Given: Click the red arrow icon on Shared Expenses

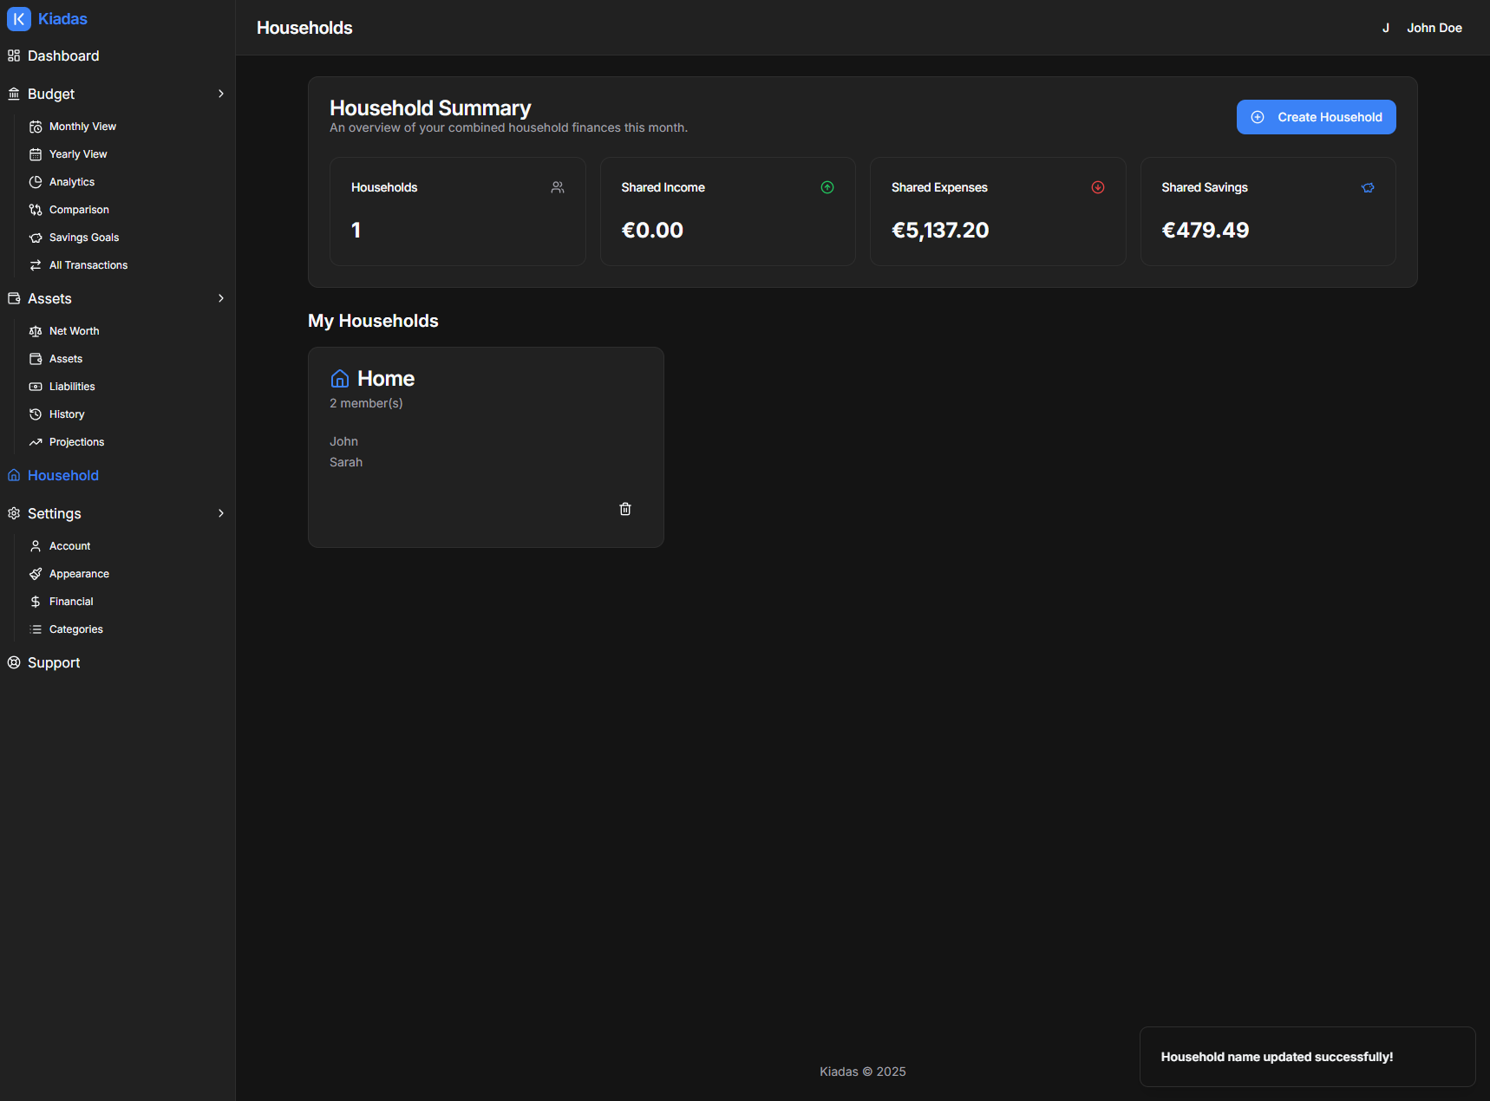Looking at the screenshot, I should pyautogui.click(x=1098, y=186).
